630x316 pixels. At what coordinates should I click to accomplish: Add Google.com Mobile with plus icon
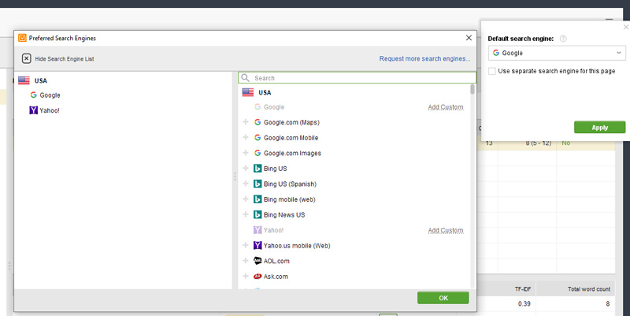[246, 137]
